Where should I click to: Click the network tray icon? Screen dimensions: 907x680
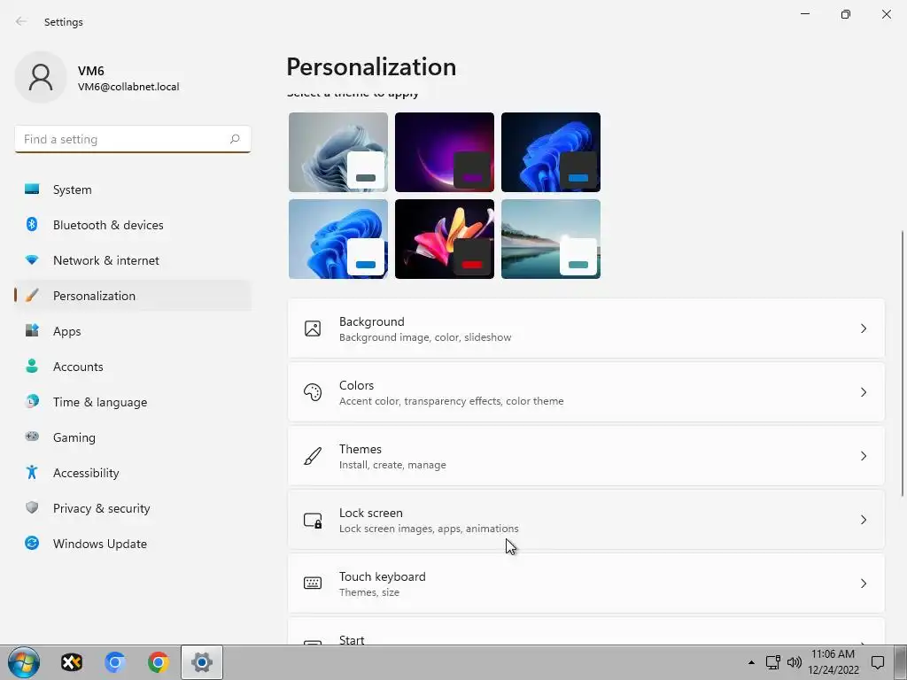pyautogui.click(x=772, y=662)
